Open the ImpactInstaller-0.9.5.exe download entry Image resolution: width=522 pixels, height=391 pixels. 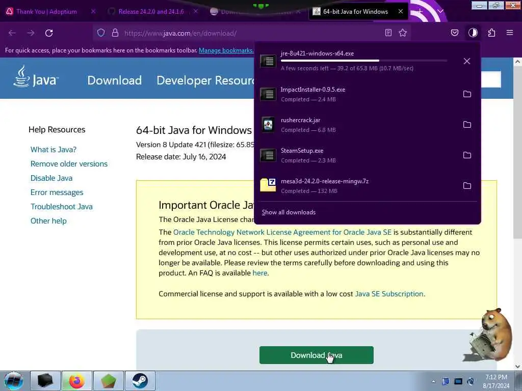point(357,94)
